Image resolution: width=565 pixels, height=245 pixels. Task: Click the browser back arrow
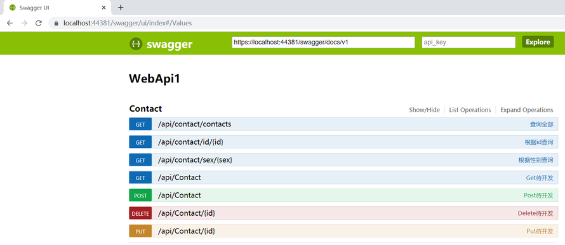tap(10, 23)
